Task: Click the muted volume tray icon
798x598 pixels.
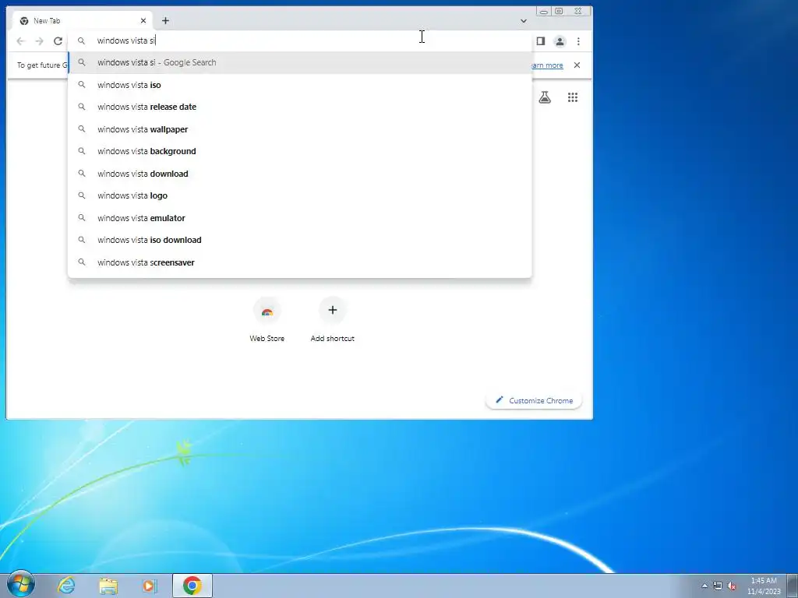Action: tap(732, 586)
